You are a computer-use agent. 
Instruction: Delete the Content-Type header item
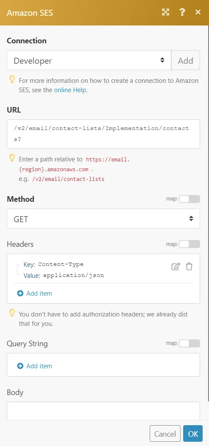(189, 266)
